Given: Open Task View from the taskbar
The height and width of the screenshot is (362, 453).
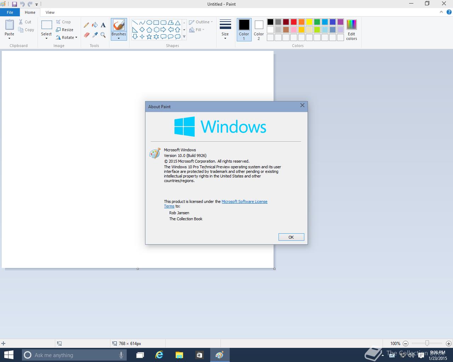Looking at the screenshot, I should pos(140,355).
